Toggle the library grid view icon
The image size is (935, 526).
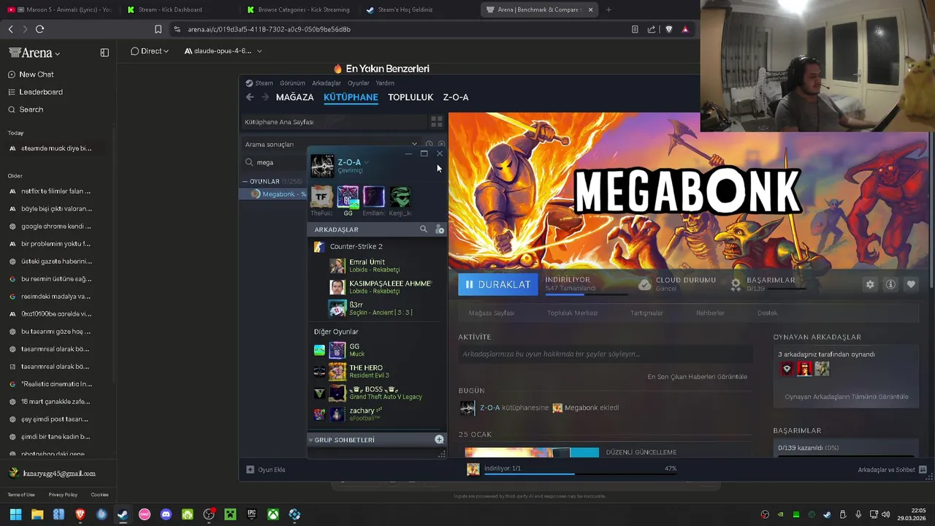pyautogui.click(x=437, y=122)
